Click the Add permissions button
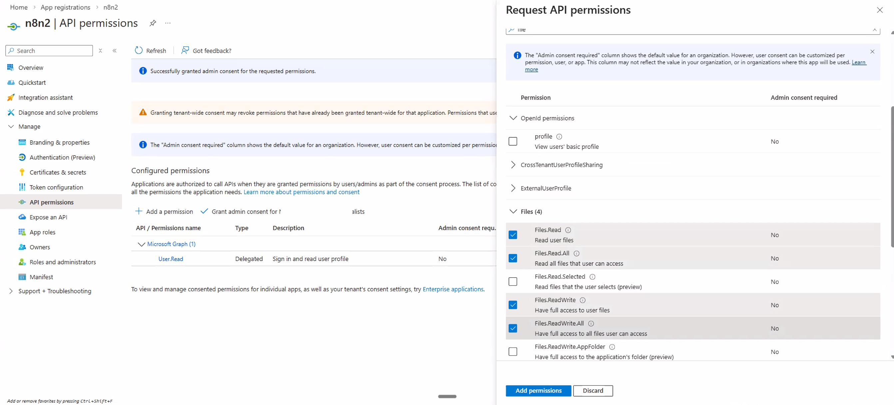 tap(538, 390)
